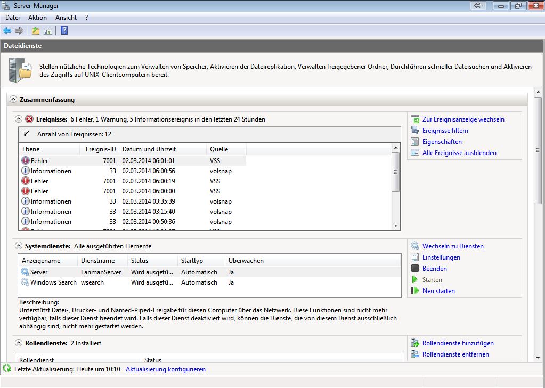Click Rollendienste hinzufügen link
The image size is (545, 388).
coord(458,343)
